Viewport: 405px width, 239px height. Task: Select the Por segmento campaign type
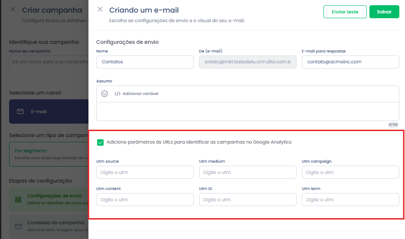click(x=49, y=154)
